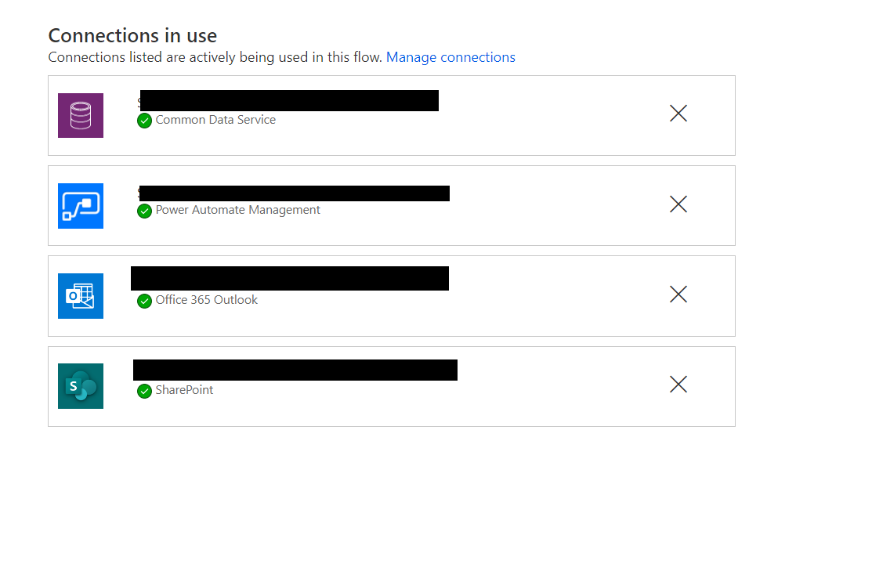This screenshot has width=890, height=578.
Task: Select the SharePoint connector icon
Action: [80, 385]
